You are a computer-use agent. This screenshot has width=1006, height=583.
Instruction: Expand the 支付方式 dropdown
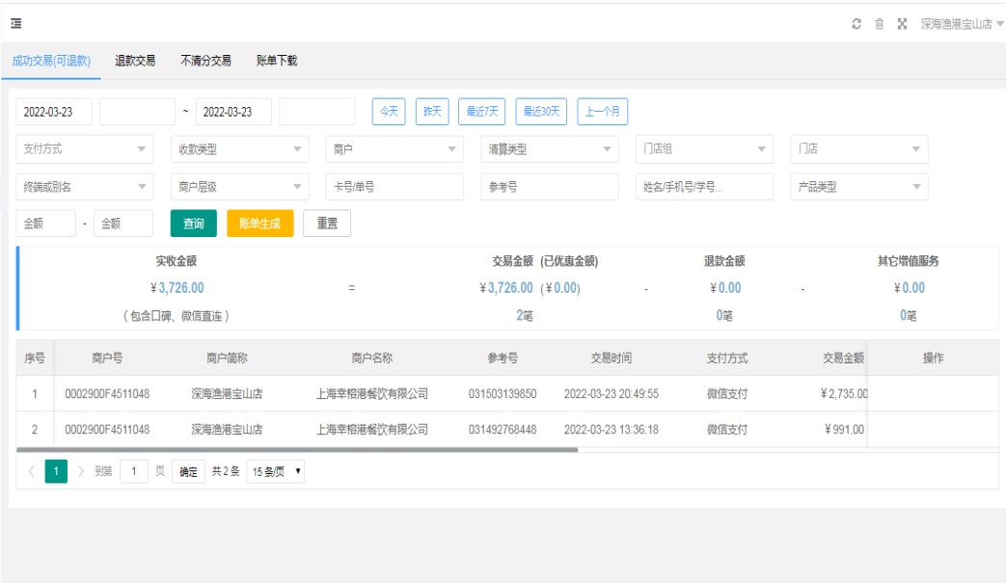pyautogui.click(x=85, y=149)
